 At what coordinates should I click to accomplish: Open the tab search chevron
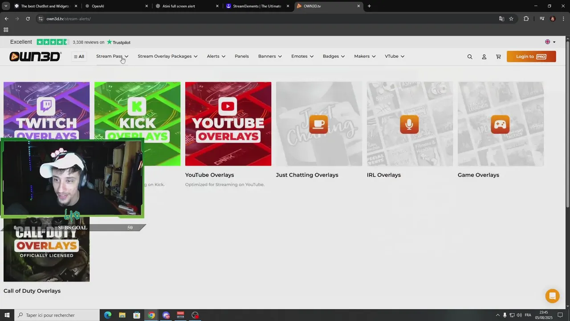click(5, 6)
